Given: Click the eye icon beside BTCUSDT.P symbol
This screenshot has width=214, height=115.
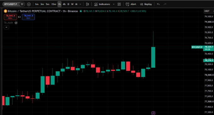Looking at the screenshot, I should click(22, 4).
